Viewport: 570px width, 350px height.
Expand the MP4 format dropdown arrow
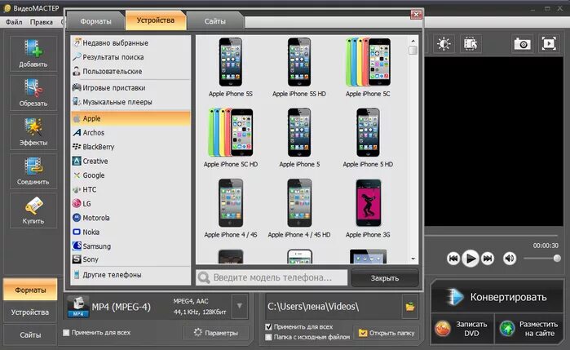[240, 306]
